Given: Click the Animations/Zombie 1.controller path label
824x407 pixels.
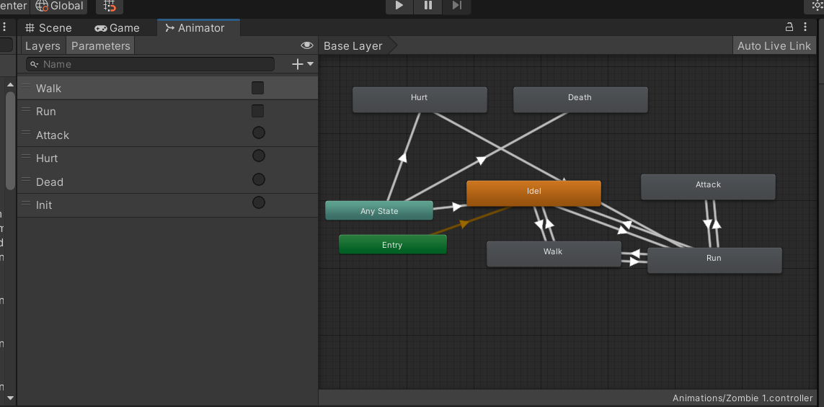Looking at the screenshot, I should [x=743, y=398].
